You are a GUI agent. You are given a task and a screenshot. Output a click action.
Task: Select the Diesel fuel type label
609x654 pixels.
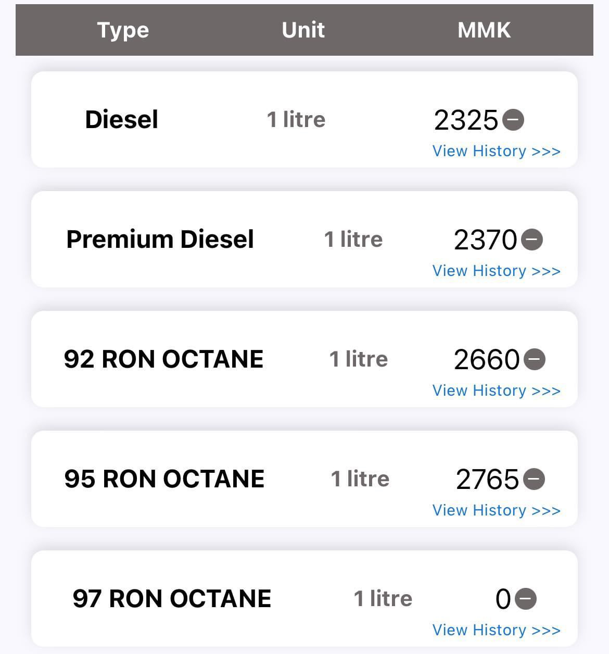(121, 120)
